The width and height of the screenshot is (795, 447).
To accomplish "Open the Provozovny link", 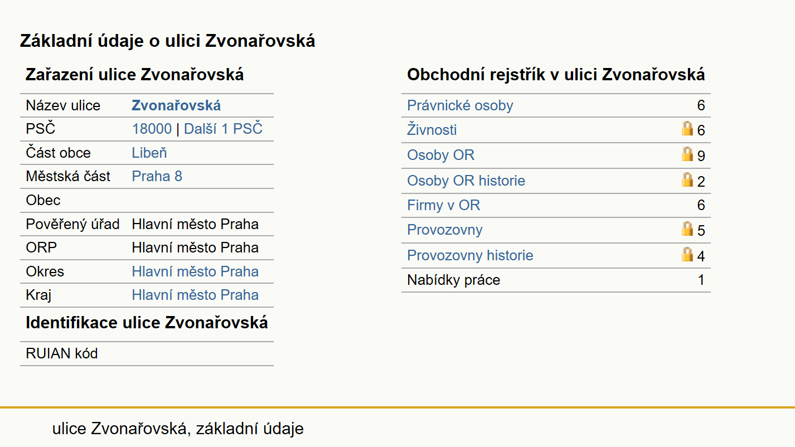I will coord(445,230).
